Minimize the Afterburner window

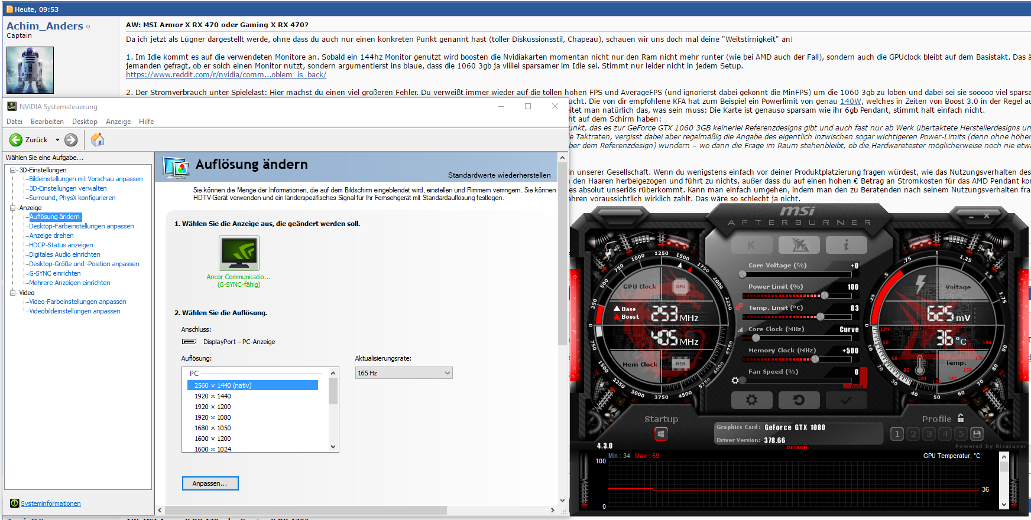[x=971, y=217]
